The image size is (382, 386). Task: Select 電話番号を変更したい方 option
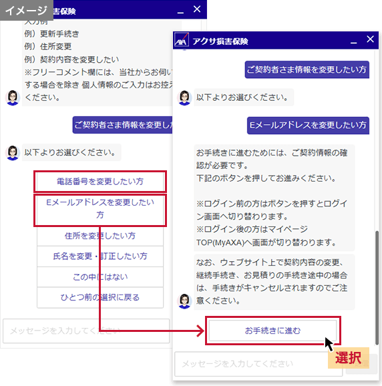click(x=100, y=182)
